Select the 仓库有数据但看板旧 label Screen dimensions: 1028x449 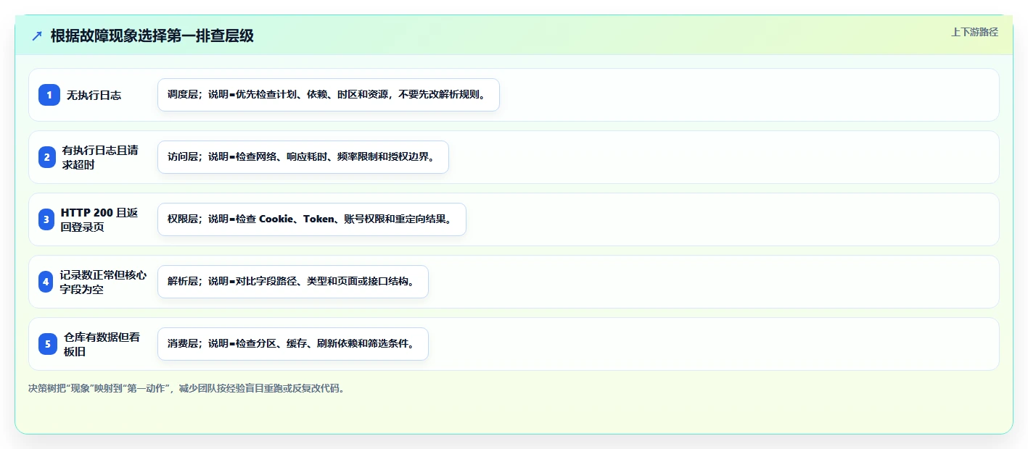coord(102,344)
